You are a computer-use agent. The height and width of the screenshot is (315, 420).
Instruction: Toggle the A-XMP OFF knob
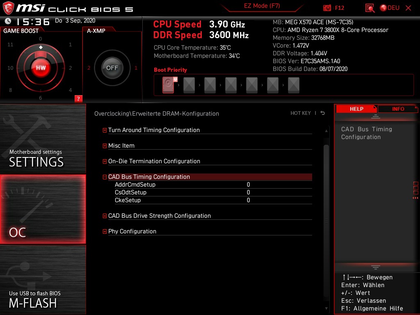[x=112, y=68]
